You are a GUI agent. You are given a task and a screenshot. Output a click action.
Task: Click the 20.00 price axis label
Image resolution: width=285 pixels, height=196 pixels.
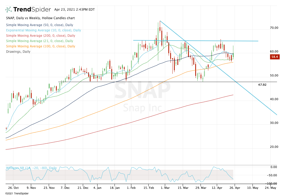(274, 147)
